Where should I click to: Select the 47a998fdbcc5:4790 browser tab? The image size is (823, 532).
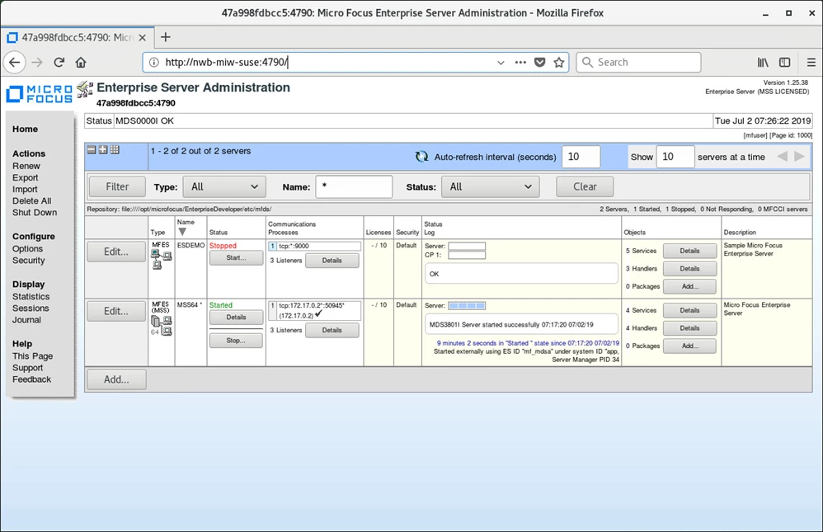pos(78,38)
